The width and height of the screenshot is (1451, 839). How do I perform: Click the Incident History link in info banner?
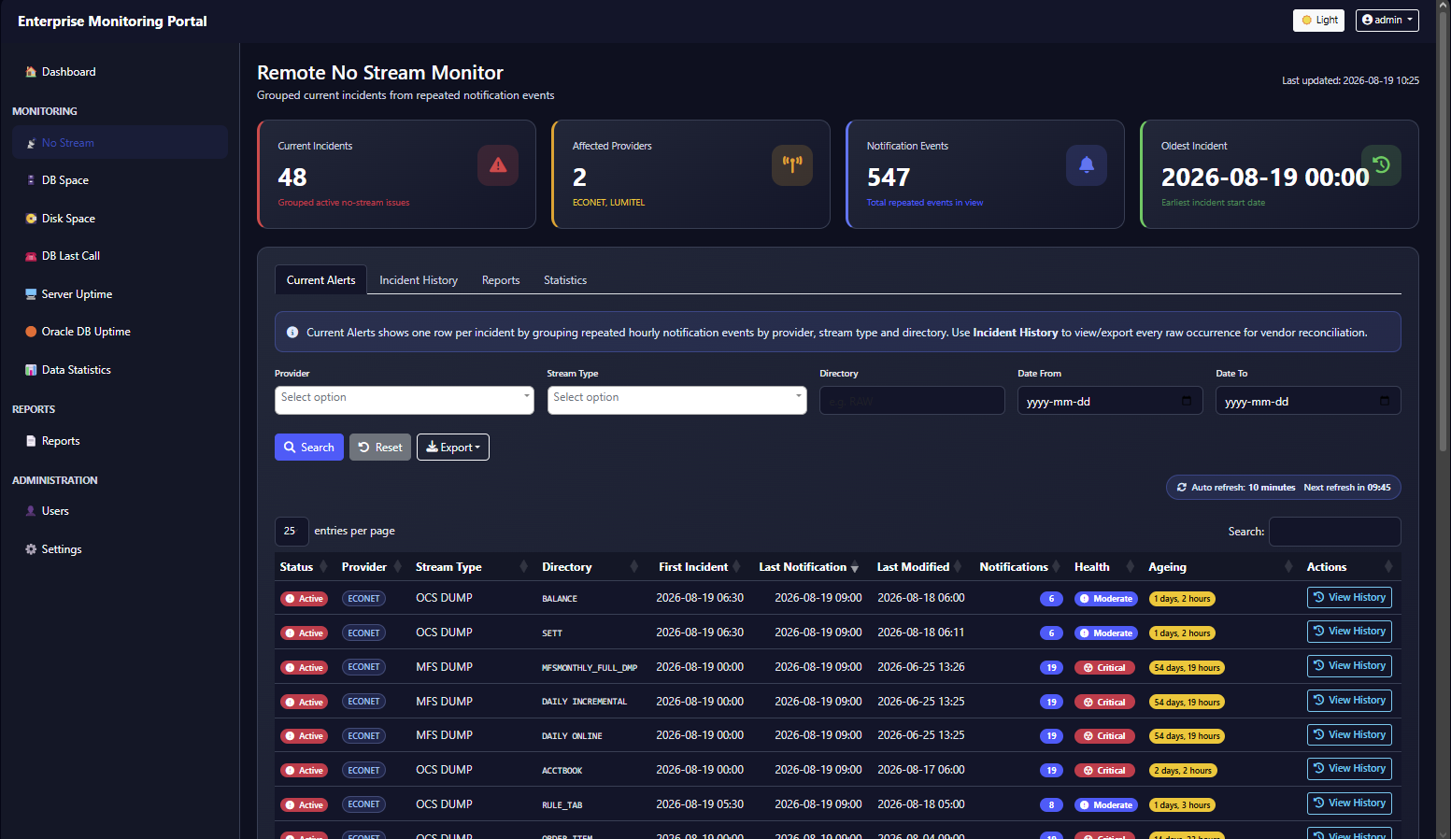coord(1016,333)
